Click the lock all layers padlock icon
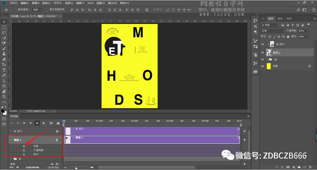Viewport: 317px width, 170px height. [x=288, y=36]
